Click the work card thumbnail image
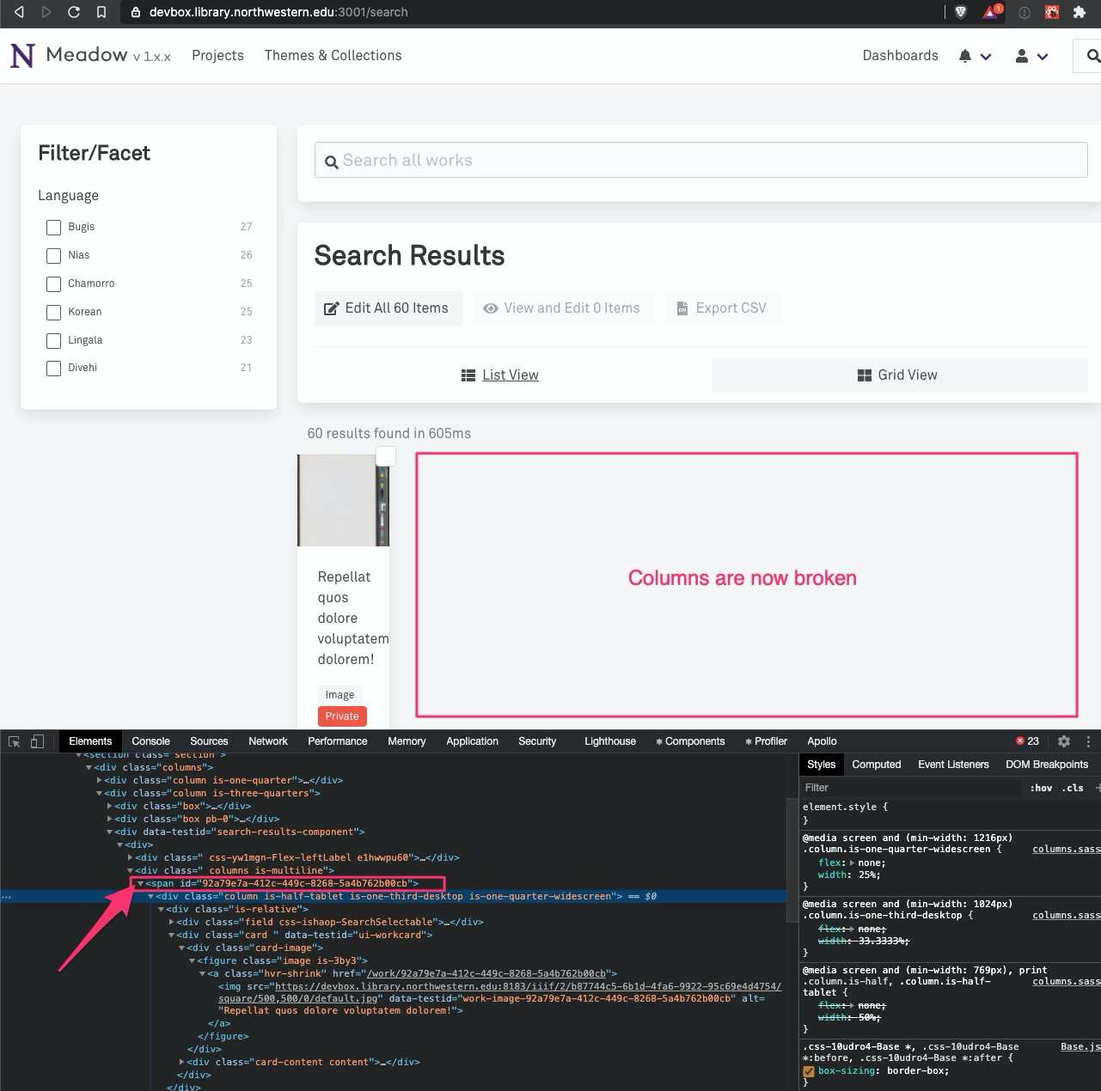This screenshot has height=1091, width=1101. click(343, 500)
